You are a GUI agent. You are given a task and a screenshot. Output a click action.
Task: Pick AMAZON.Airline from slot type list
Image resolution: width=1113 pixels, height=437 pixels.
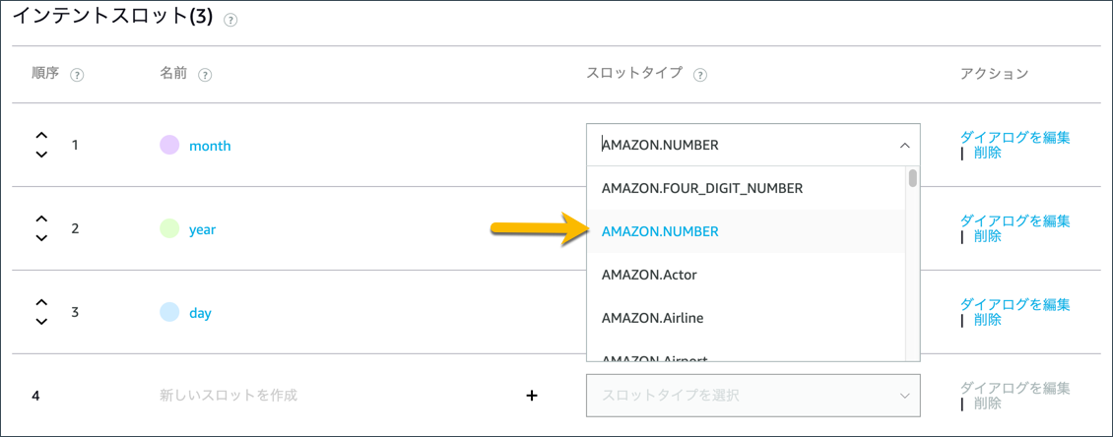(652, 318)
